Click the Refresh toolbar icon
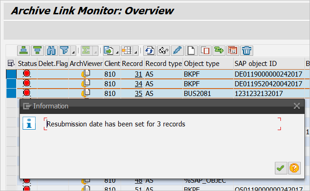 (x=149, y=50)
